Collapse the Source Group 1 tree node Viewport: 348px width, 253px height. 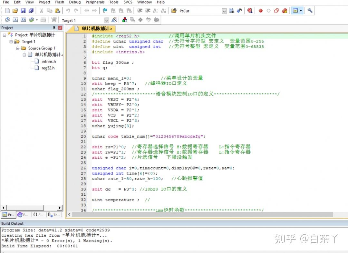click(x=18, y=48)
